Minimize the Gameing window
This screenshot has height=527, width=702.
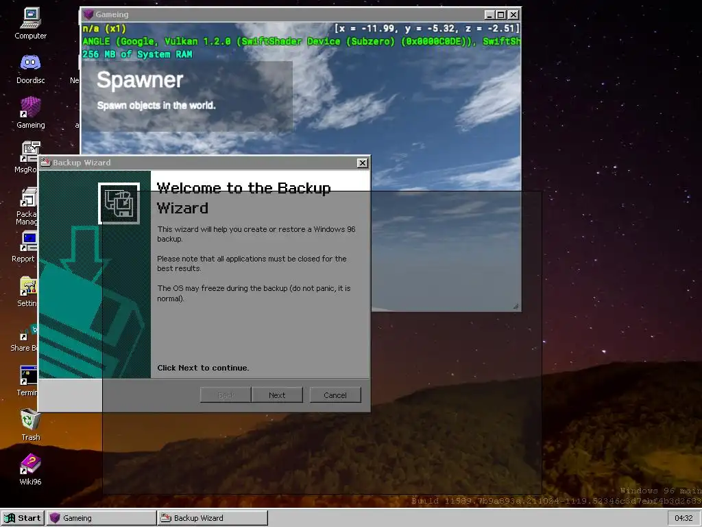tap(489, 15)
